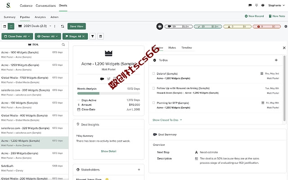This screenshot has width=288, height=180.
Task: Click the yellow warning deals pill
Action: click(x=237, y=27)
